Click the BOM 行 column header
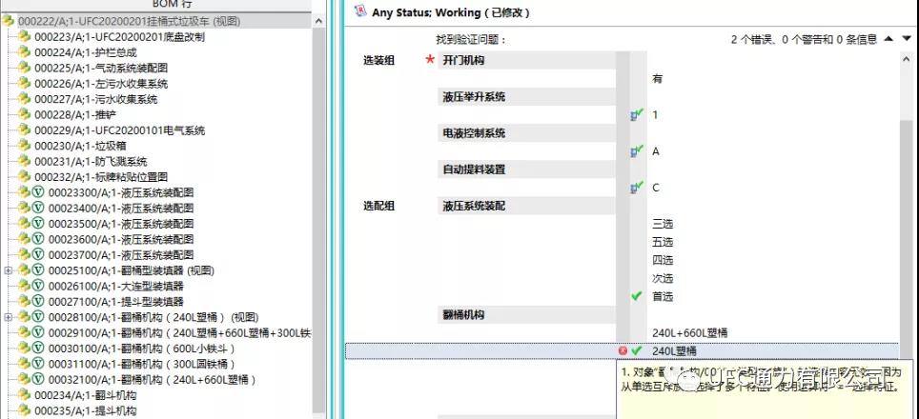Viewport: 919px width, 419px height. point(160,5)
